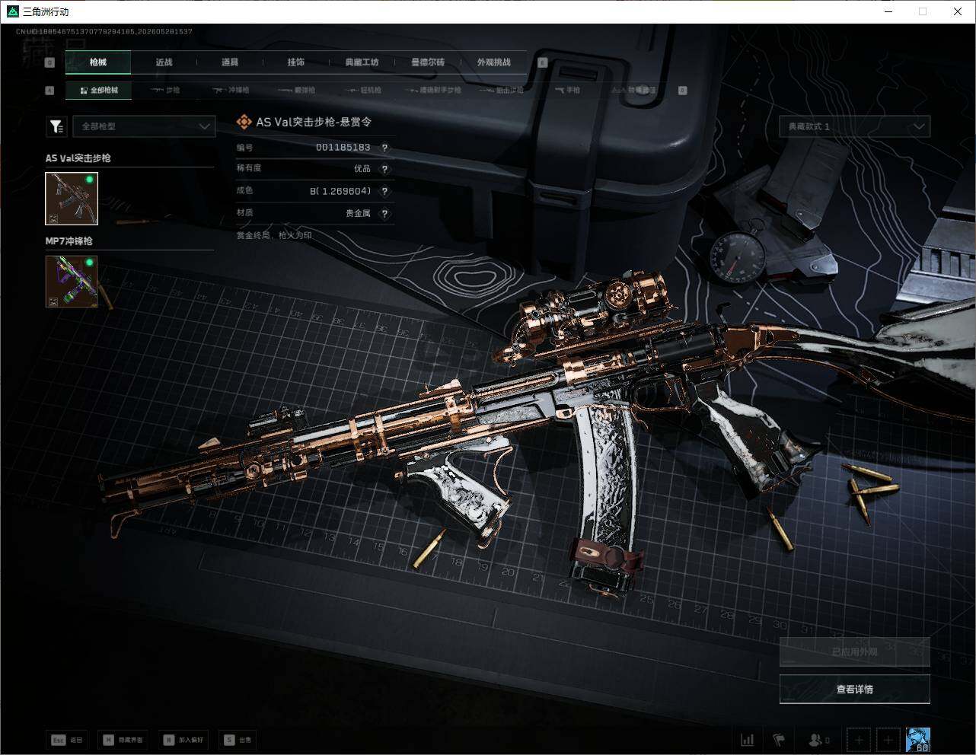Click the help icon next to 成色
This screenshot has width=976, height=755.
pos(384,191)
